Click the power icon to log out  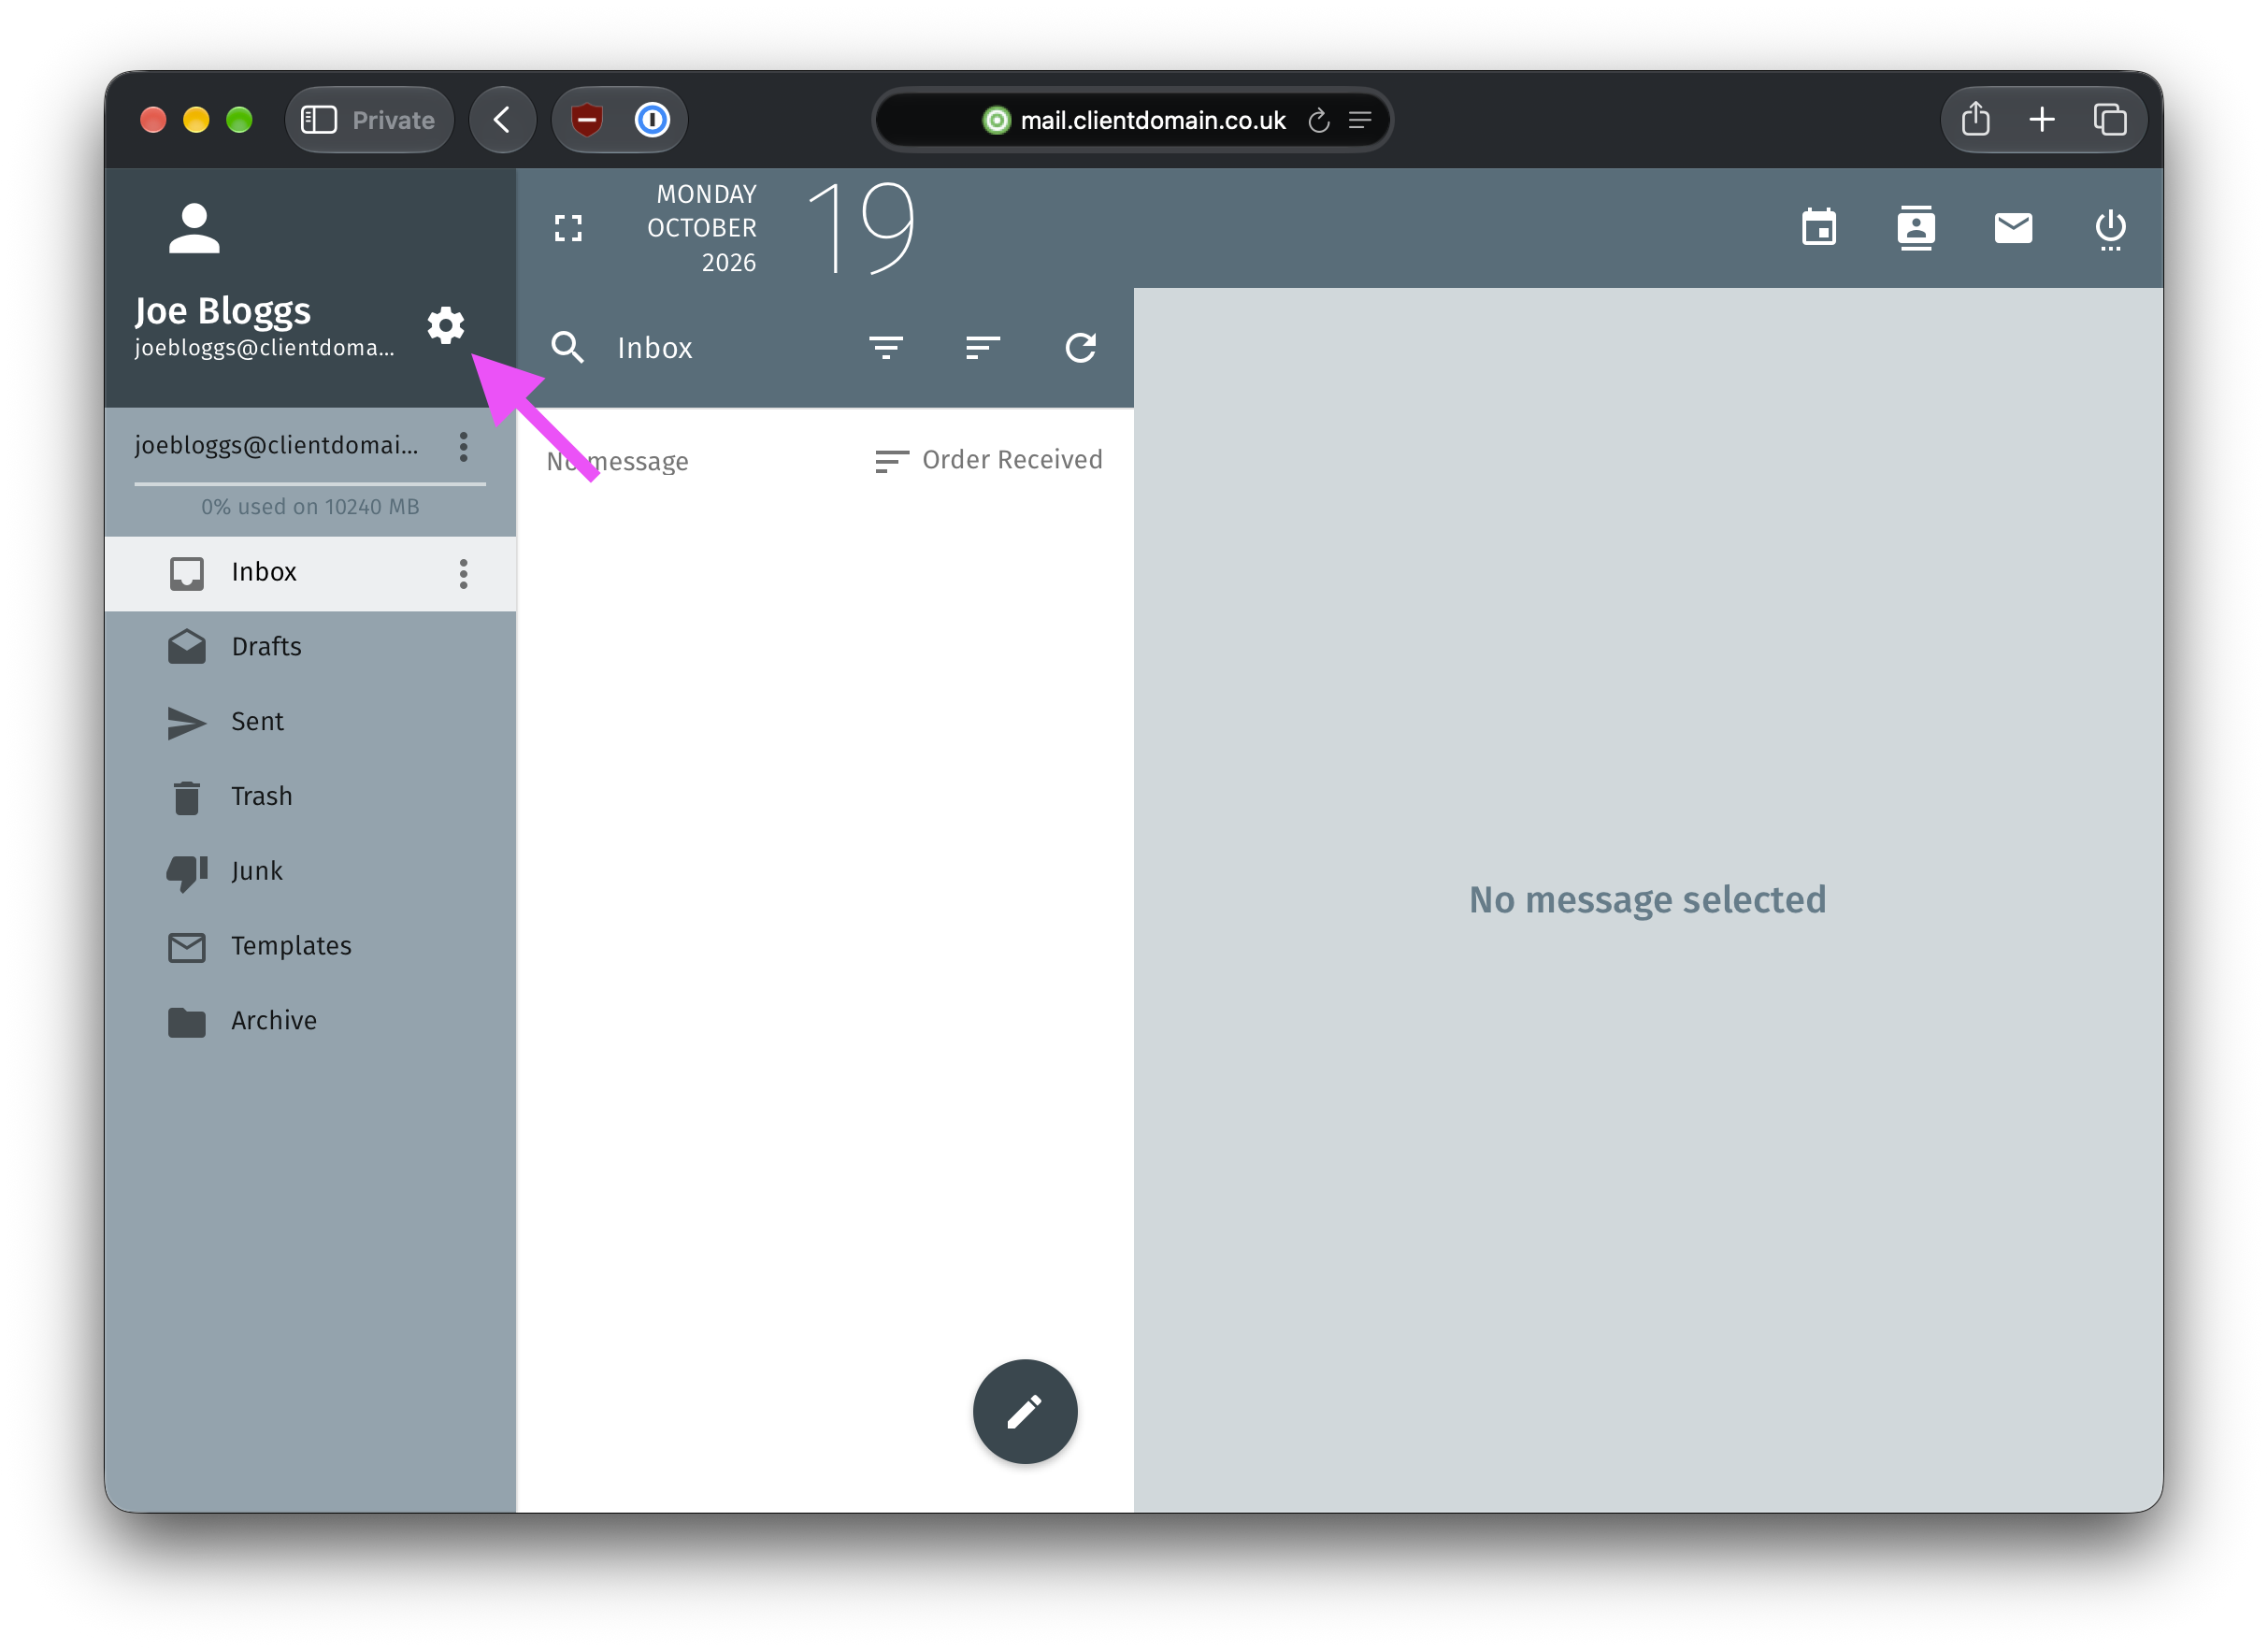2109,230
